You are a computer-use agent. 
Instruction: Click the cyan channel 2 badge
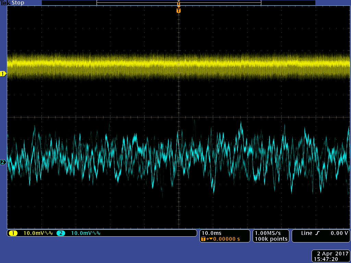click(x=61, y=233)
